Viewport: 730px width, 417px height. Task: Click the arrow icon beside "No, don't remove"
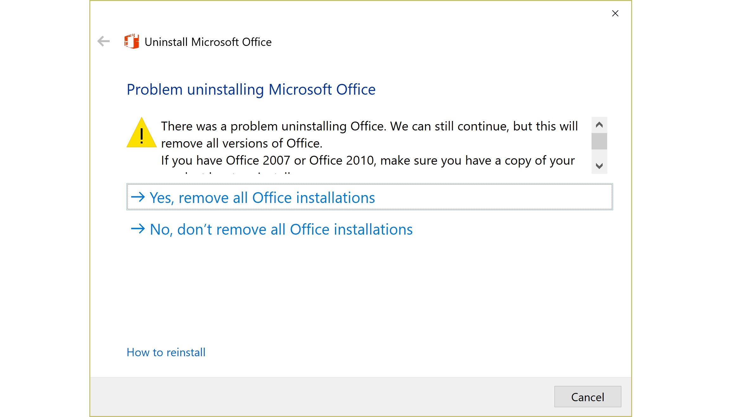point(138,229)
